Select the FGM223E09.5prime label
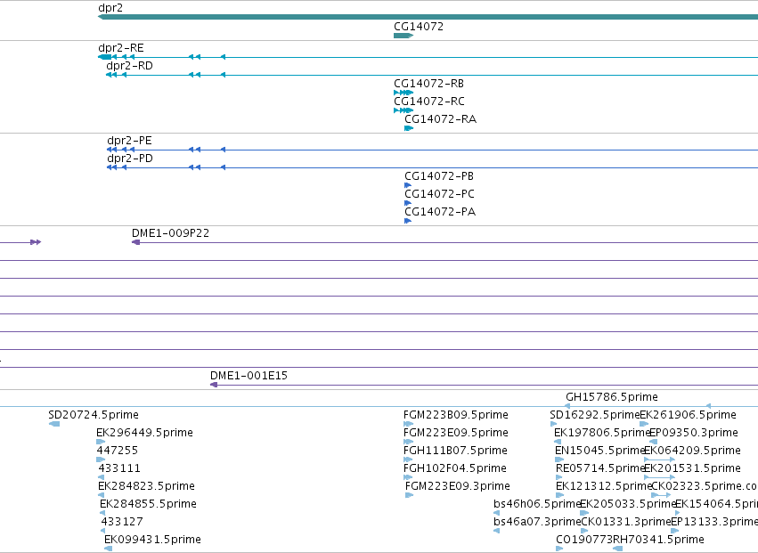The height and width of the screenshot is (553, 758). click(456, 433)
